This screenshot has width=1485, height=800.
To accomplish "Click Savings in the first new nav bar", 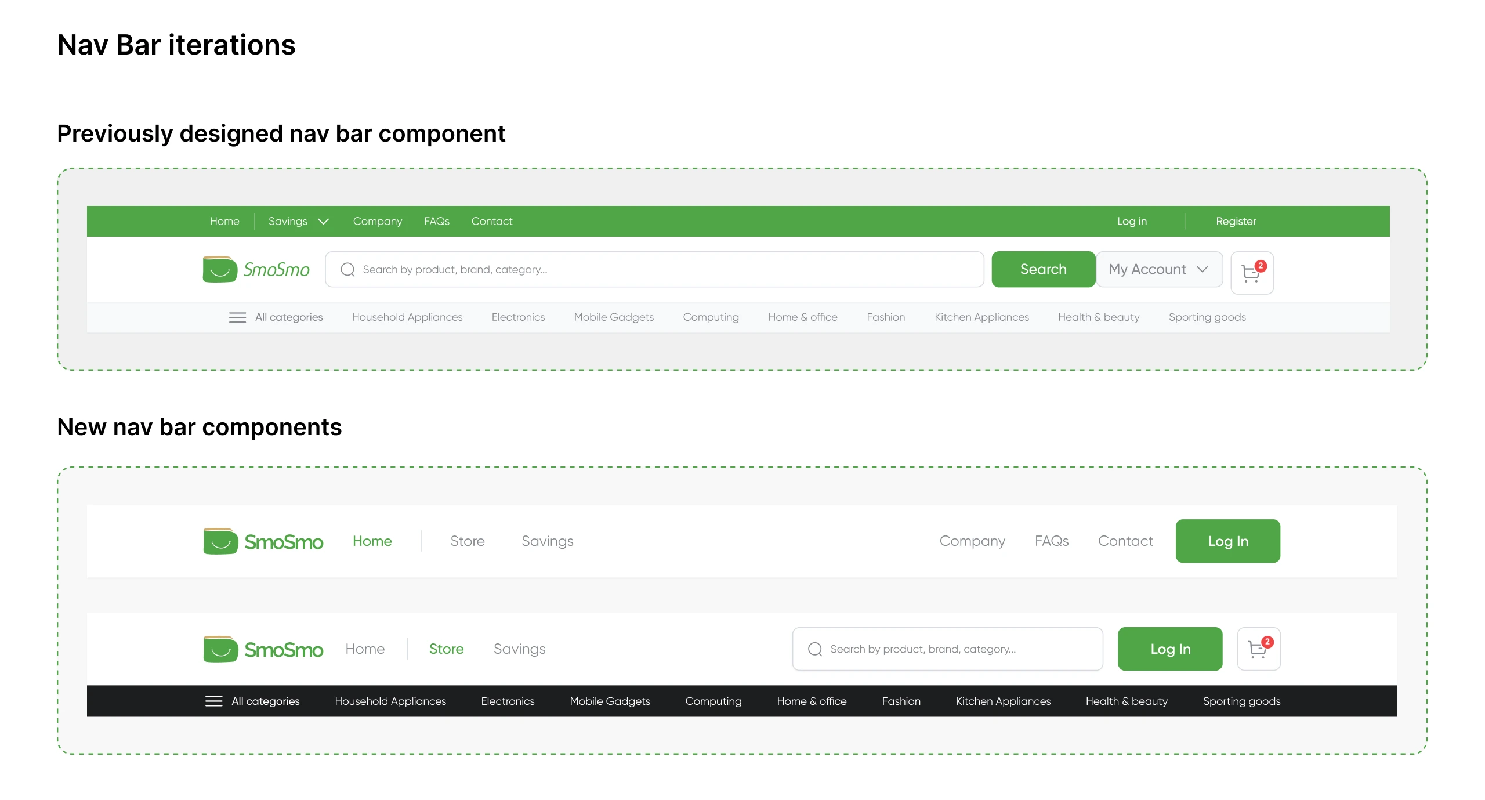I will (x=547, y=541).
